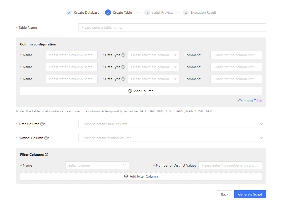Expand the Time Column dropdown
This screenshot has width=284, height=208.
172,124
